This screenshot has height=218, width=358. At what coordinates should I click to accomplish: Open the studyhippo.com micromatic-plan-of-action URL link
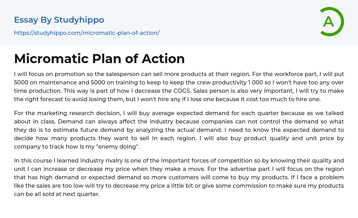click(x=87, y=33)
